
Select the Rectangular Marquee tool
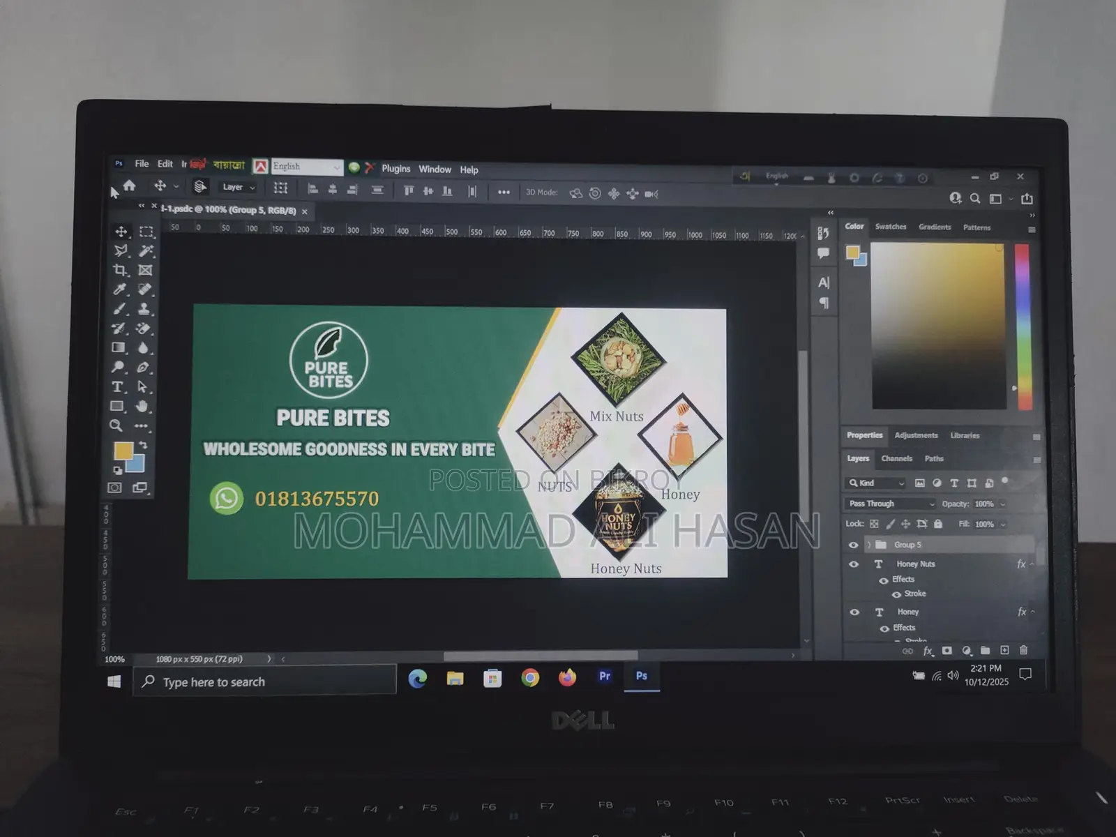pos(146,232)
